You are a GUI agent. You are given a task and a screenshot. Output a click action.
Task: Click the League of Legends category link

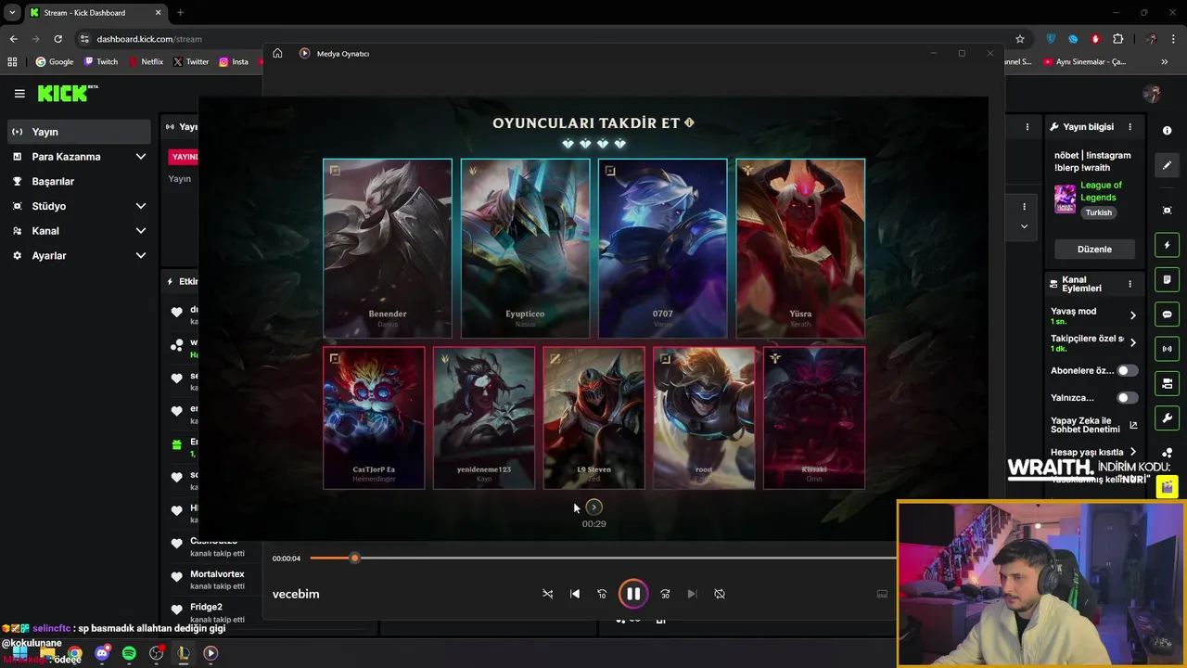[x=1101, y=191]
